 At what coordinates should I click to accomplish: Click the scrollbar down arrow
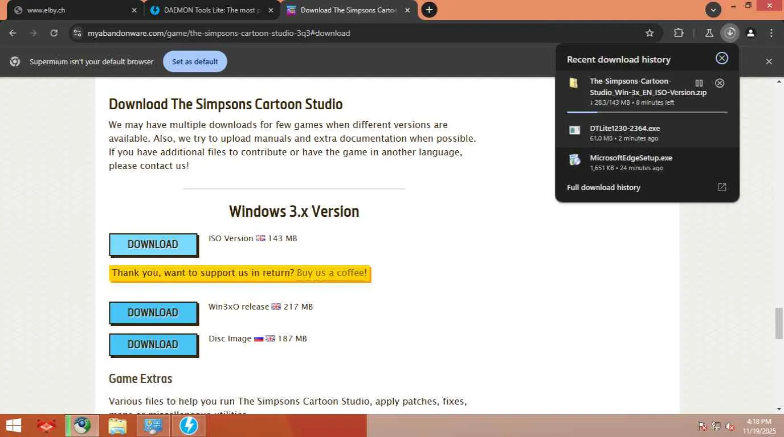tap(779, 409)
